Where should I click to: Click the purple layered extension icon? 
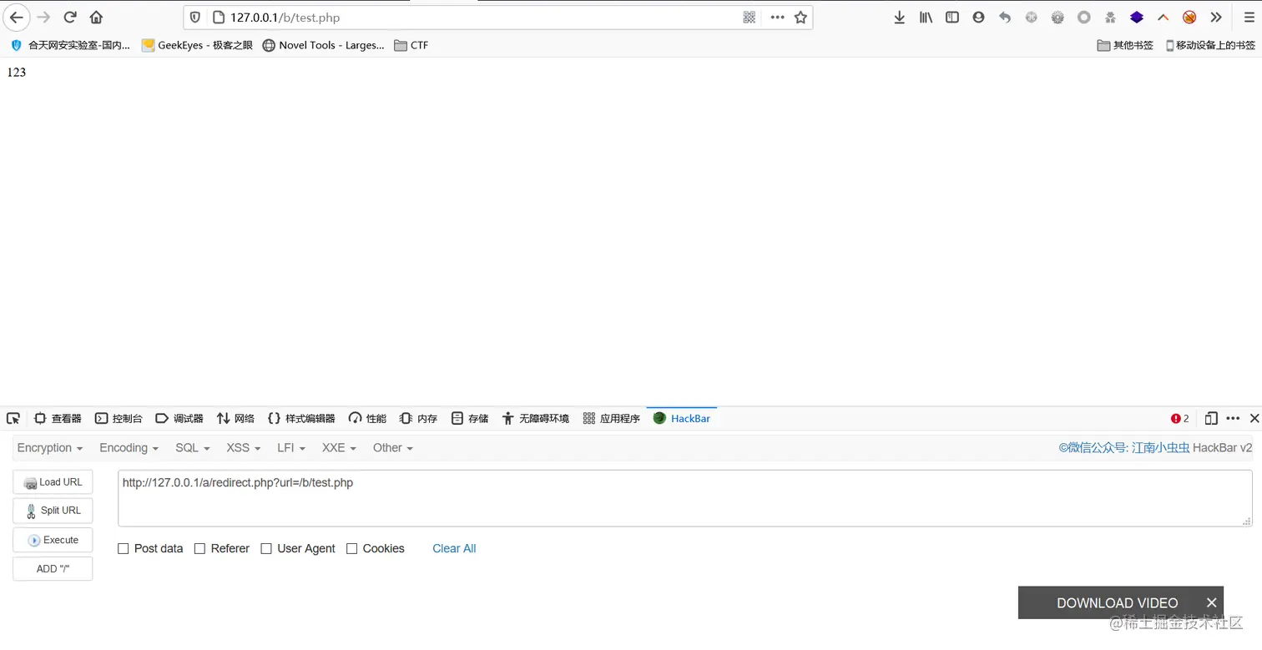(x=1137, y=17)
